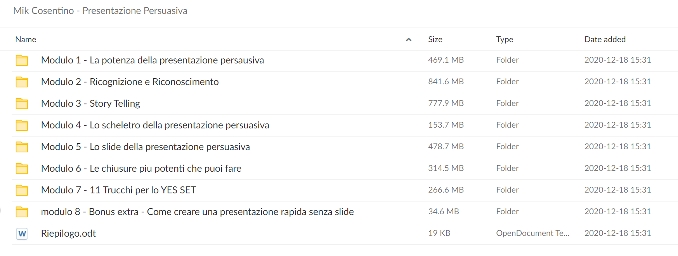Click the Modulo 5 folder icon
This screenshot has width=678, height=256.
(22, 147)
